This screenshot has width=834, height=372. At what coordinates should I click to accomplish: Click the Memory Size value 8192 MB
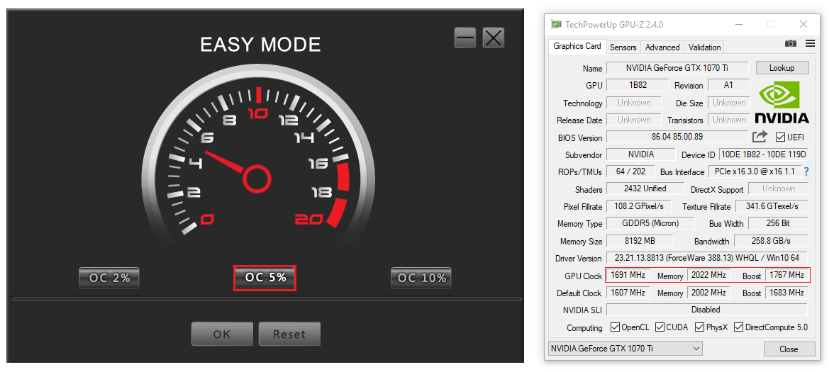coord(640,240)
